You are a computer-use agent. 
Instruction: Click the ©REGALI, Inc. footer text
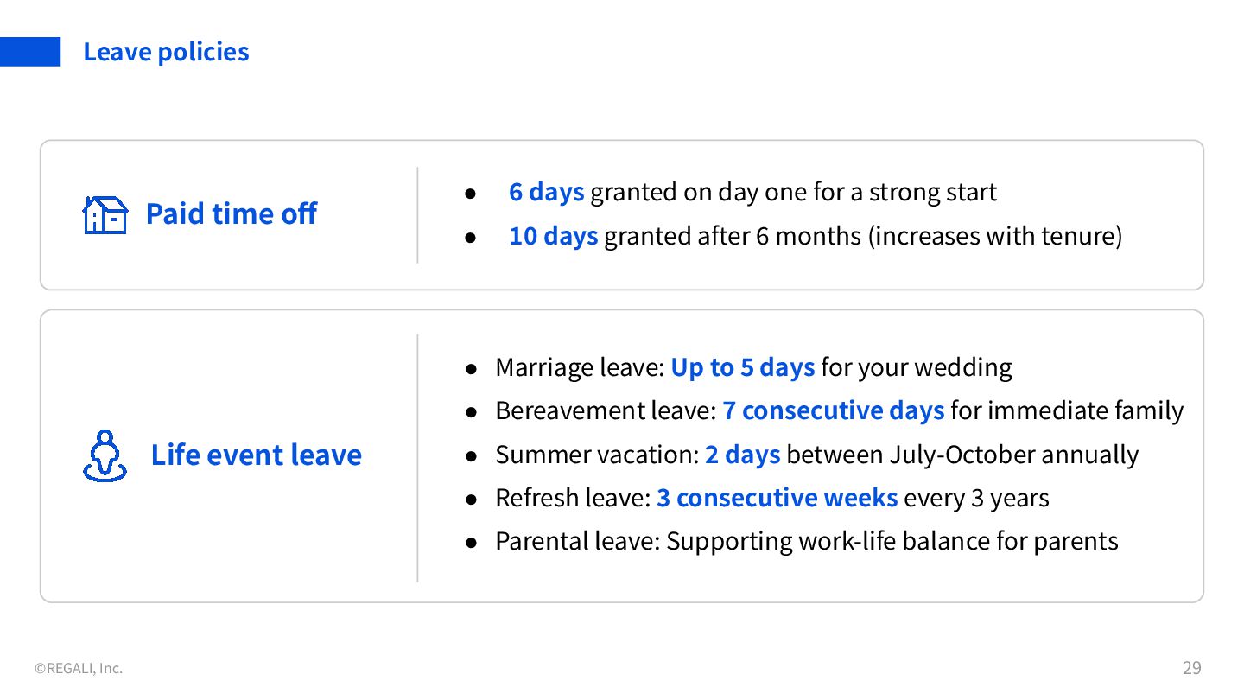(79, 668)
